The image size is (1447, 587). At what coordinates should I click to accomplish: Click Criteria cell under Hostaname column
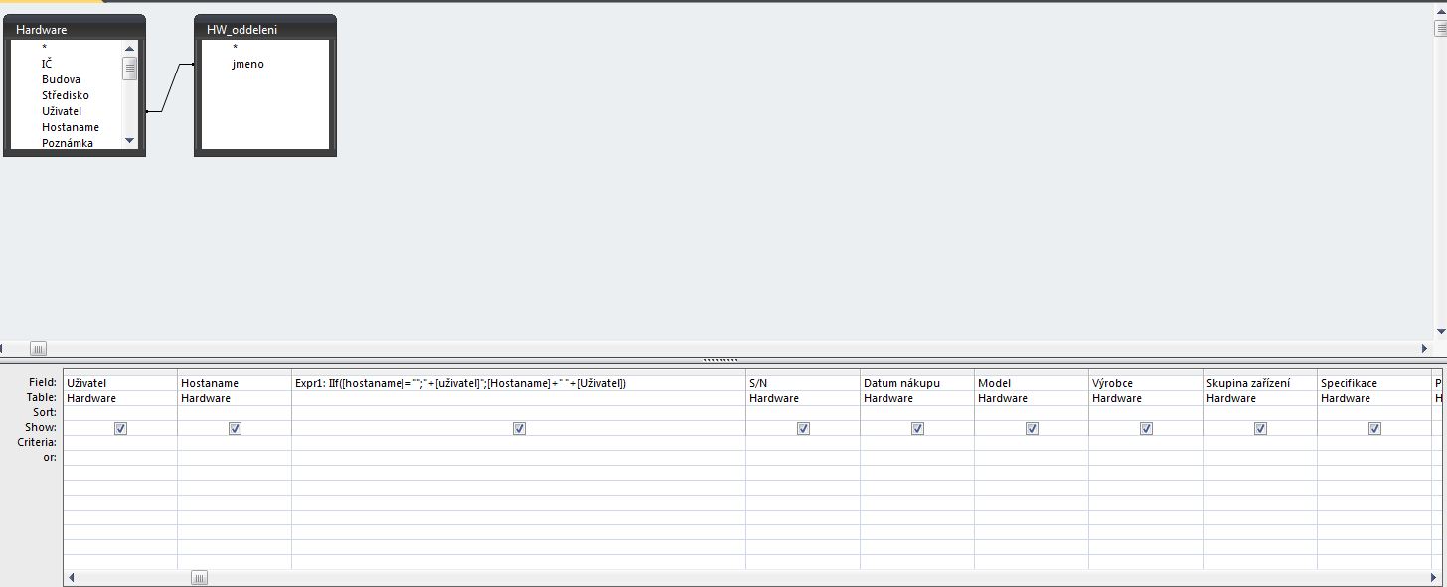tap(235, 443)
